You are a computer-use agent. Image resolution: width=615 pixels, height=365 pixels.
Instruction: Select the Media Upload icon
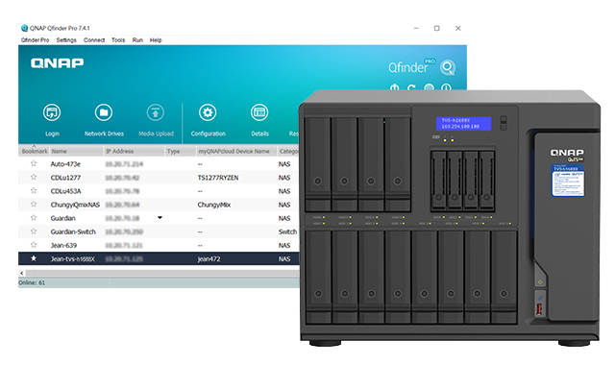click(156, 112)
